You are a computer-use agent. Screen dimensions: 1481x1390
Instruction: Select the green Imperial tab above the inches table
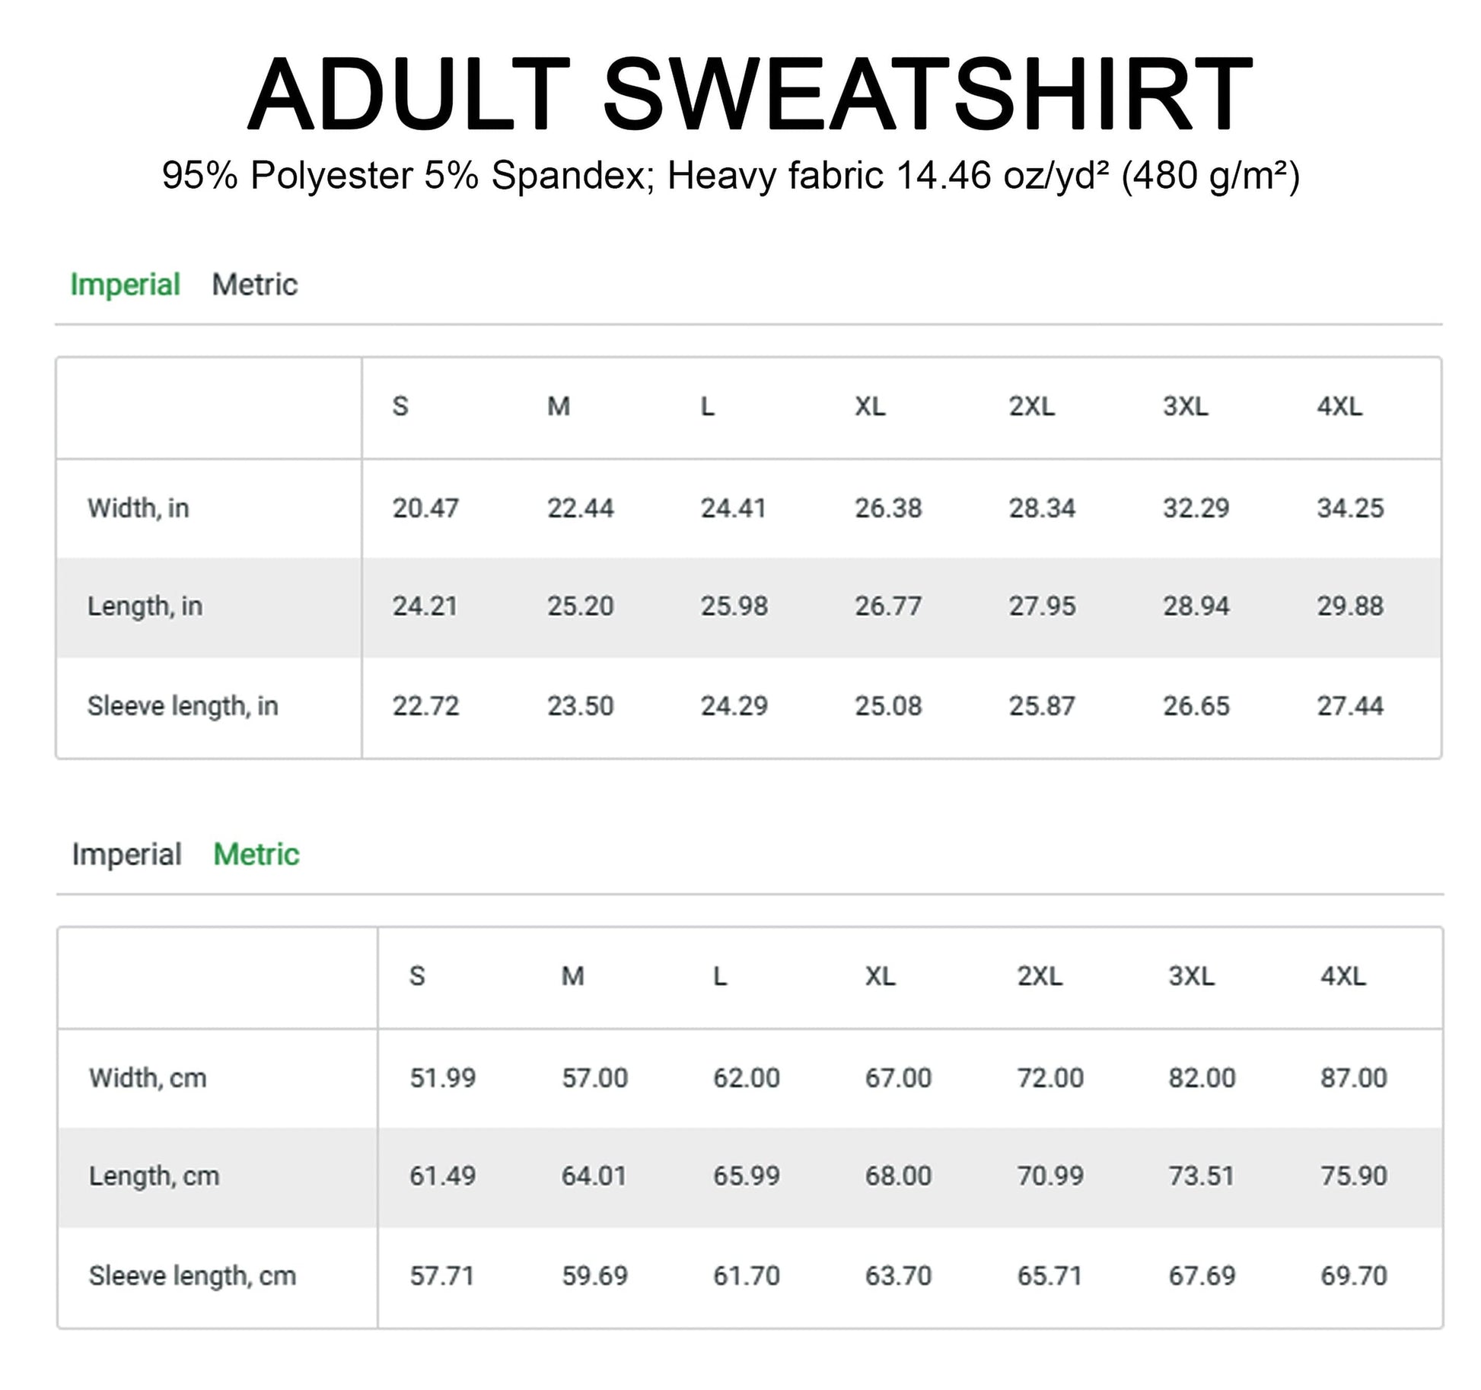[x=125, y=285]
